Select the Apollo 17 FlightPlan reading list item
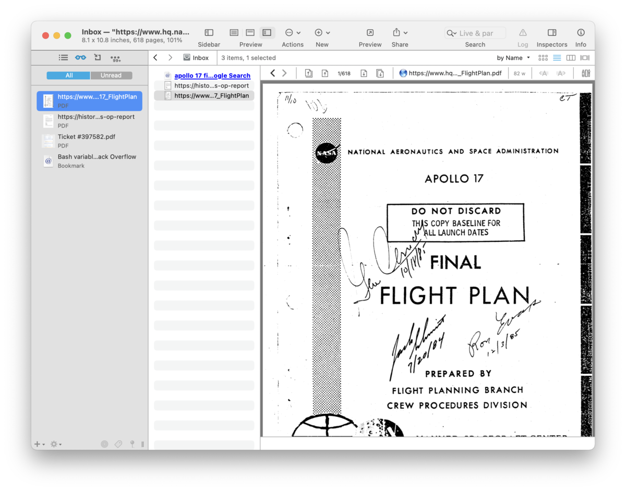The height and width of the screenshot is (491, 626). 89,101
